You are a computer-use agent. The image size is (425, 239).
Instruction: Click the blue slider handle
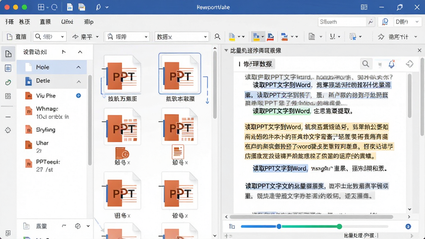tap(279, 226)
